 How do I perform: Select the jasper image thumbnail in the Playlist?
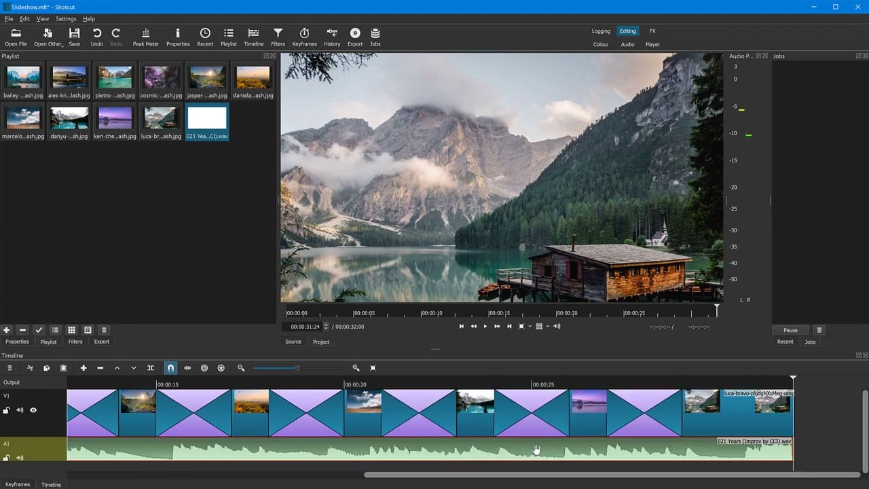[206, 77]
